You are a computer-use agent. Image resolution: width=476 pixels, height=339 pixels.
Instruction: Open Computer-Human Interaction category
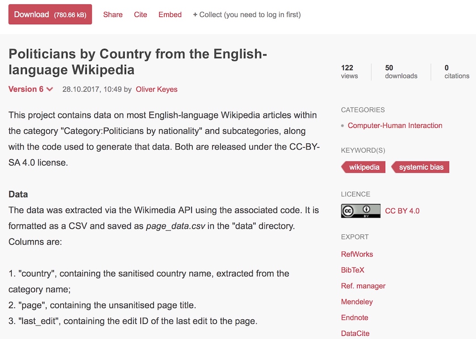[395, 126]
